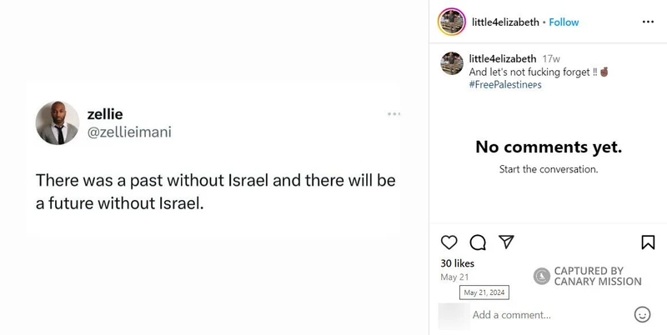The height and width of the screenshot is (335, 667).
Task: Click the @zellieimani handle in the tweet
Action: [129, 132]
